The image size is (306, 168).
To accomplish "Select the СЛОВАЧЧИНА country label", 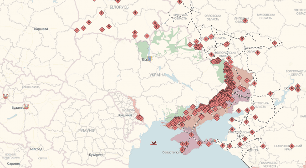I will click(31, 87).
